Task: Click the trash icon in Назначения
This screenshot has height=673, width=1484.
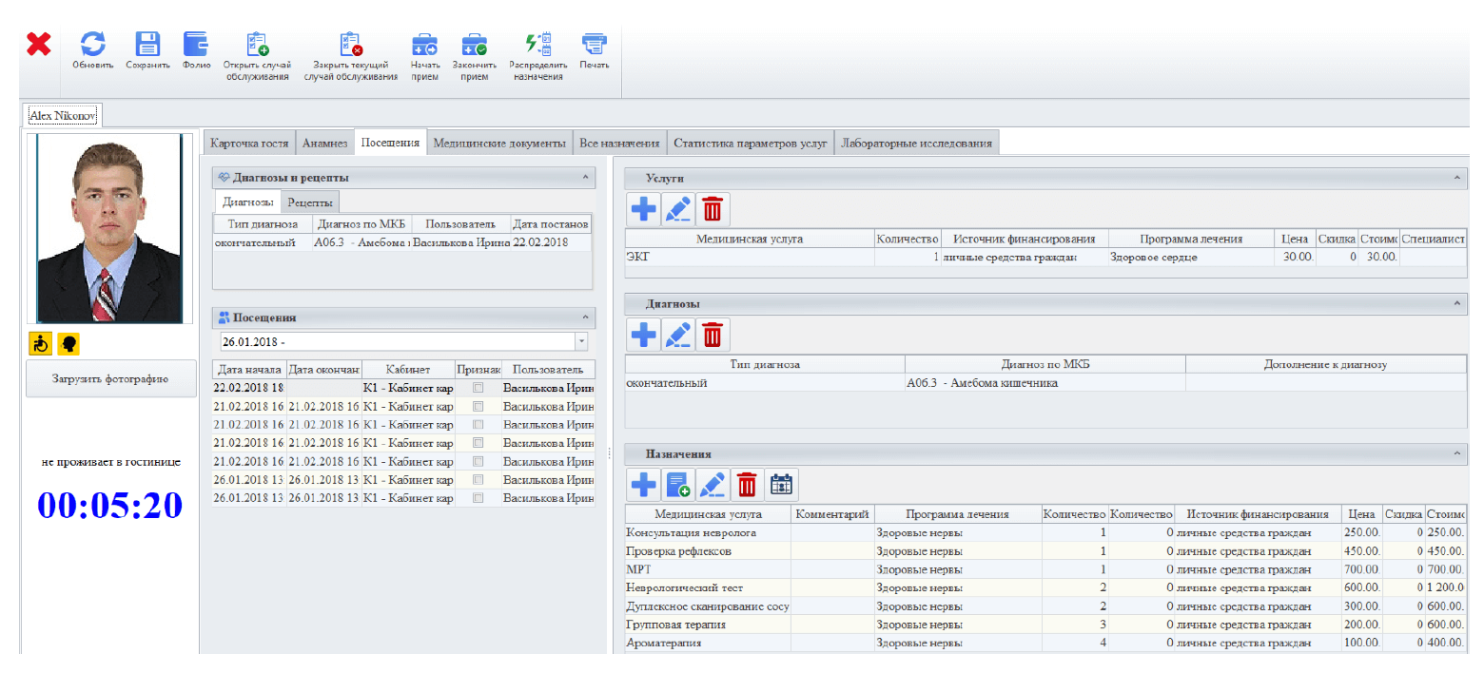Action: tap(747, 485)
